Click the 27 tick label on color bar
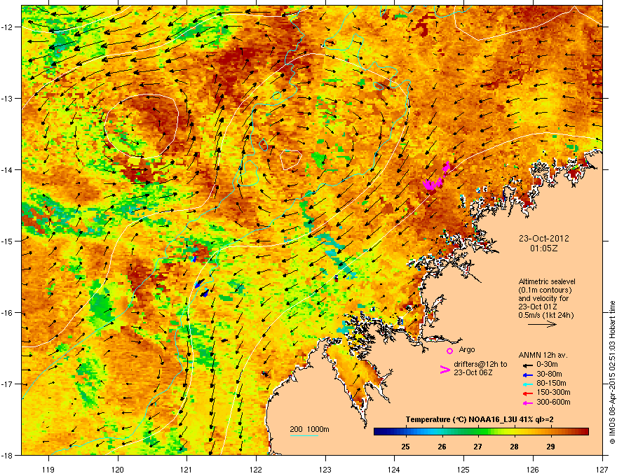The image size is (617, 476). [x=477, y=447]
